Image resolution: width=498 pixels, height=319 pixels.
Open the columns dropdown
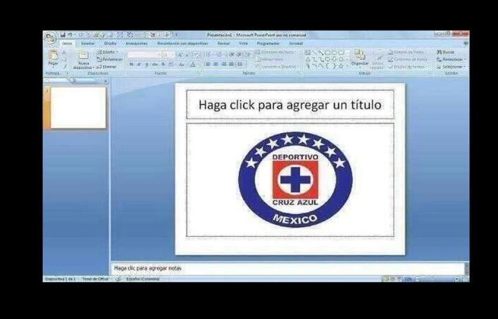coord(242,65)
